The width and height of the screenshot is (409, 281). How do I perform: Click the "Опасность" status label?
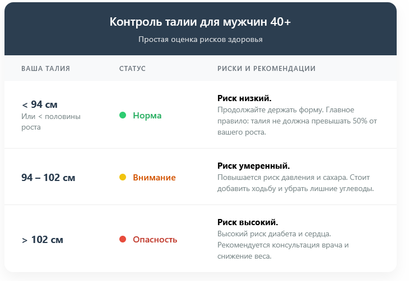click(x=155, y=239)
